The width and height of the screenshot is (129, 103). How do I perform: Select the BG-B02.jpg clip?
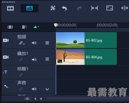pyautogui.click(x=86, y=40)
